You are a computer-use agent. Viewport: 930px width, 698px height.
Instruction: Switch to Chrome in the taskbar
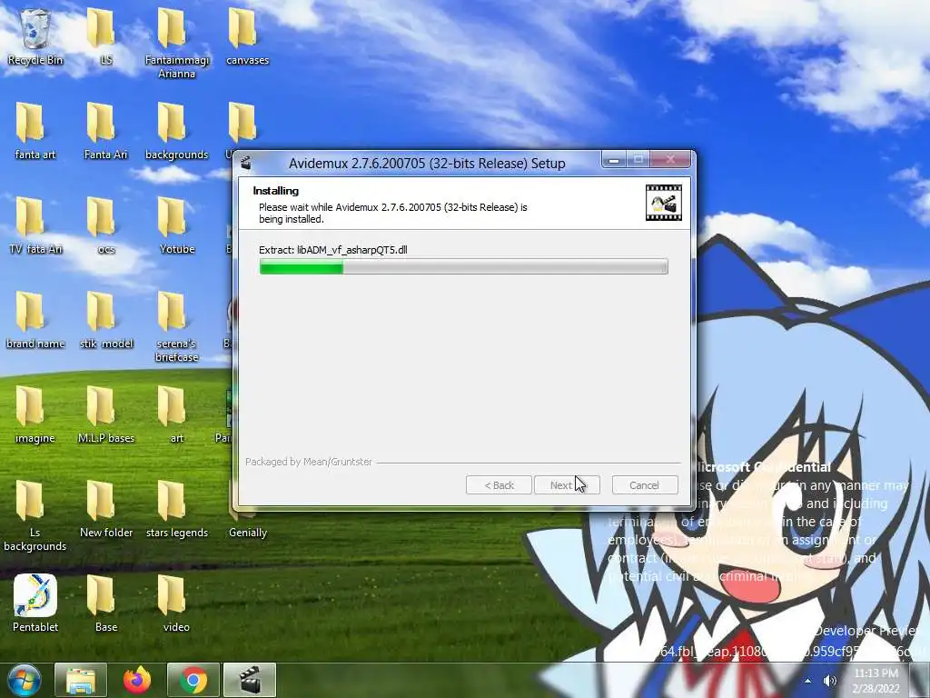pos(193,680)
